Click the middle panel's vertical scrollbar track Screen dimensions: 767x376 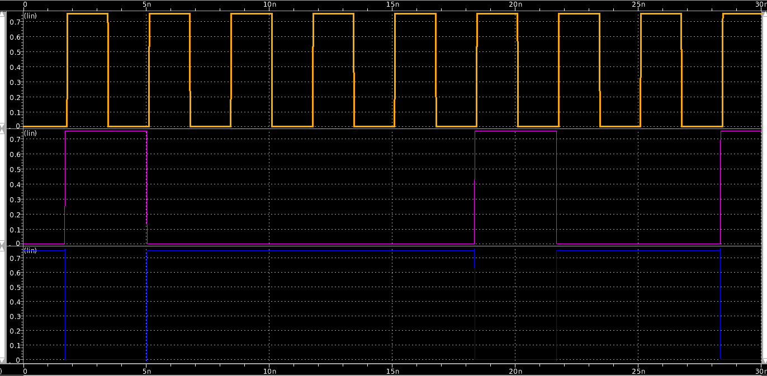pyautogui.click(x=2, y=187)
